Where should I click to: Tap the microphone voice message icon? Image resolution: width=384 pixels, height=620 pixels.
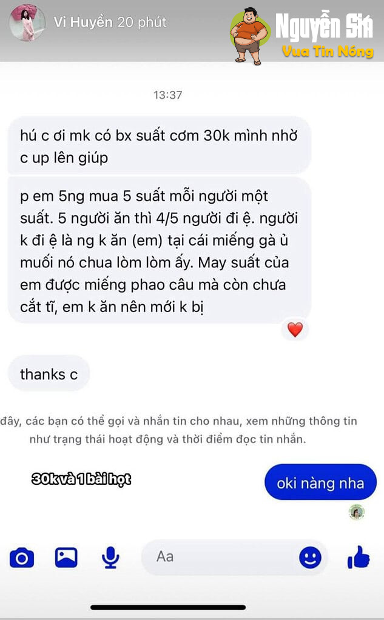coord(110,557)
